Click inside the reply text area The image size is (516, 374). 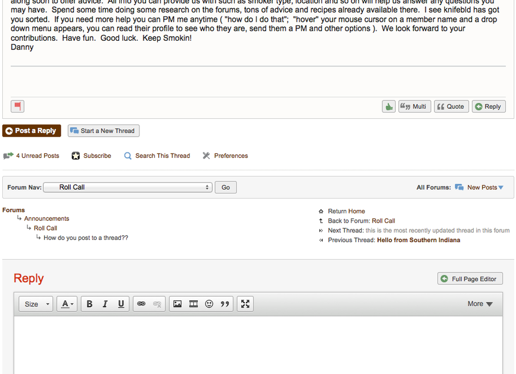258,344
